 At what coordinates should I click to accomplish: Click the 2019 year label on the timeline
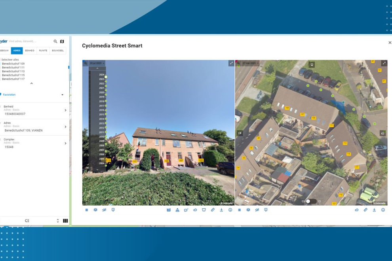pos(101,97)
